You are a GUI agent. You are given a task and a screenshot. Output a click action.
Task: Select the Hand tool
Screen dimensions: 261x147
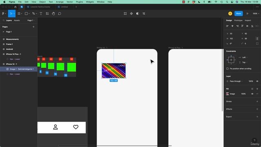[x=53, y=13]
